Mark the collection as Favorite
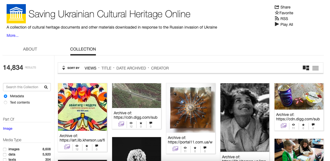The image size is (330, 161). (x=284, y=13)
